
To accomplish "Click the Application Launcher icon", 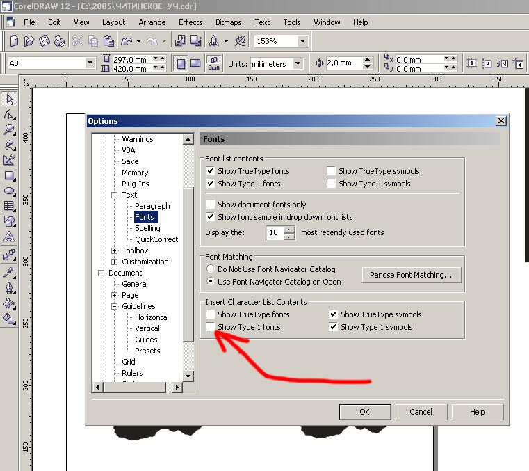I will pos(214,41).
